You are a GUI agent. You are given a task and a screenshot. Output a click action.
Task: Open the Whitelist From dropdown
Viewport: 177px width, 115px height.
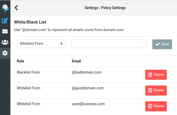41,44
